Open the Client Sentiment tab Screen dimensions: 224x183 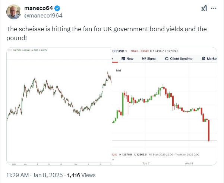(179, 58)
